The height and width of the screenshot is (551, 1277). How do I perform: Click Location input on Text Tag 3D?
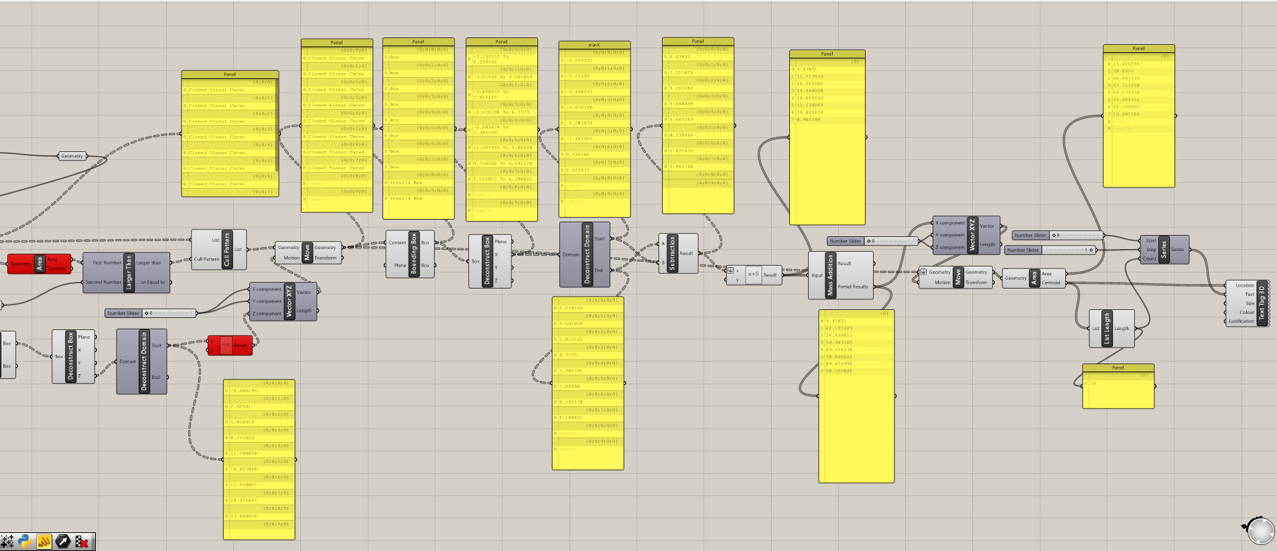pyautogui.click(x=1245, y=285)
